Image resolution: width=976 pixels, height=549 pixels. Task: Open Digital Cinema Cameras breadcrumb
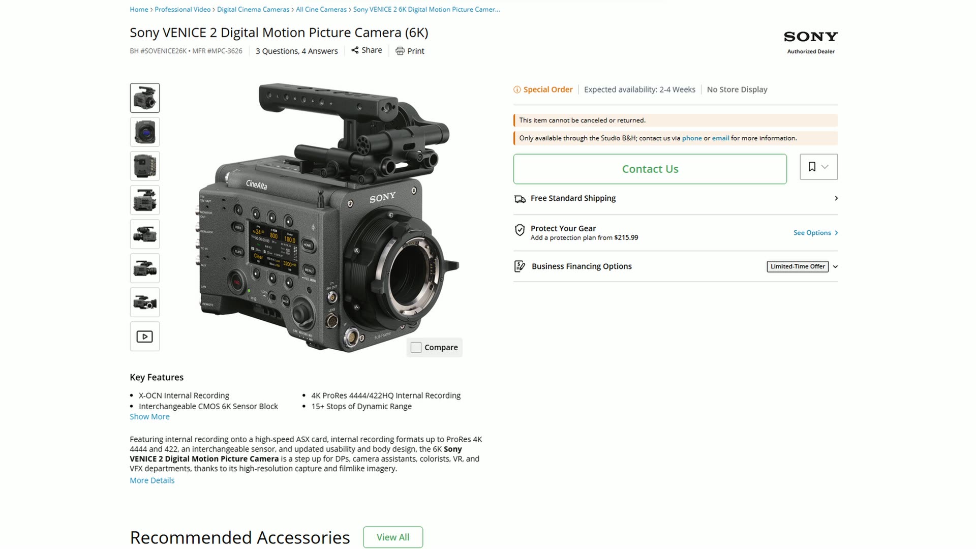tap(253, 9)
